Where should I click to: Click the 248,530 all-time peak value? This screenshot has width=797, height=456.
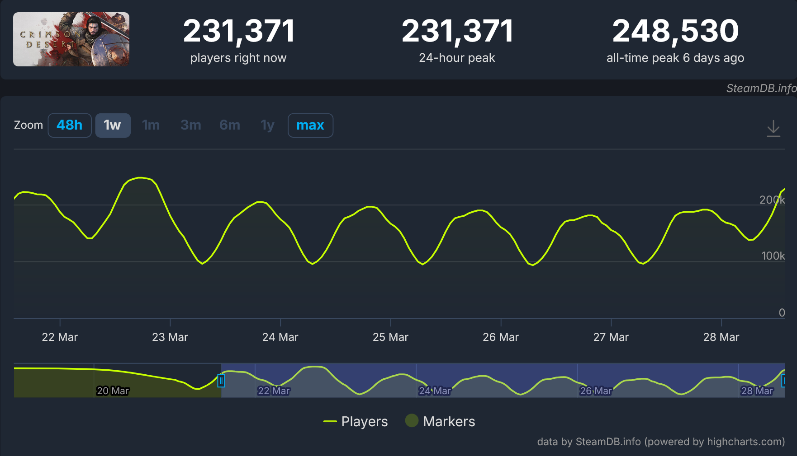click(675, 31)
